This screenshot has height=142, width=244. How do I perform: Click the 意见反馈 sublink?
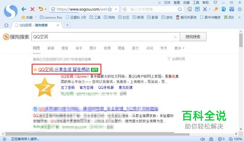[126, 88]
